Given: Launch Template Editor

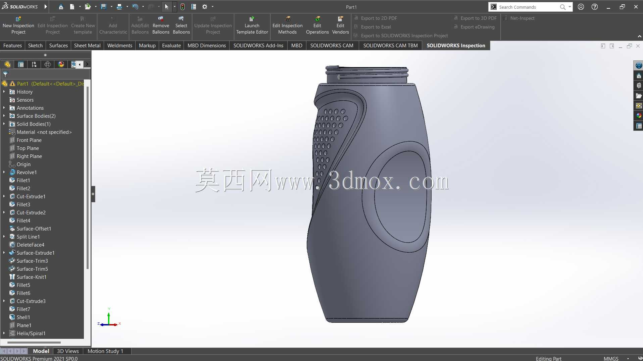Looking at the screenshot, I should 252,25.
